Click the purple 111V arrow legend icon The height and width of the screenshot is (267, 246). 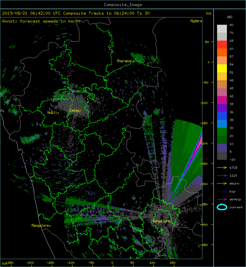[222, 176]
